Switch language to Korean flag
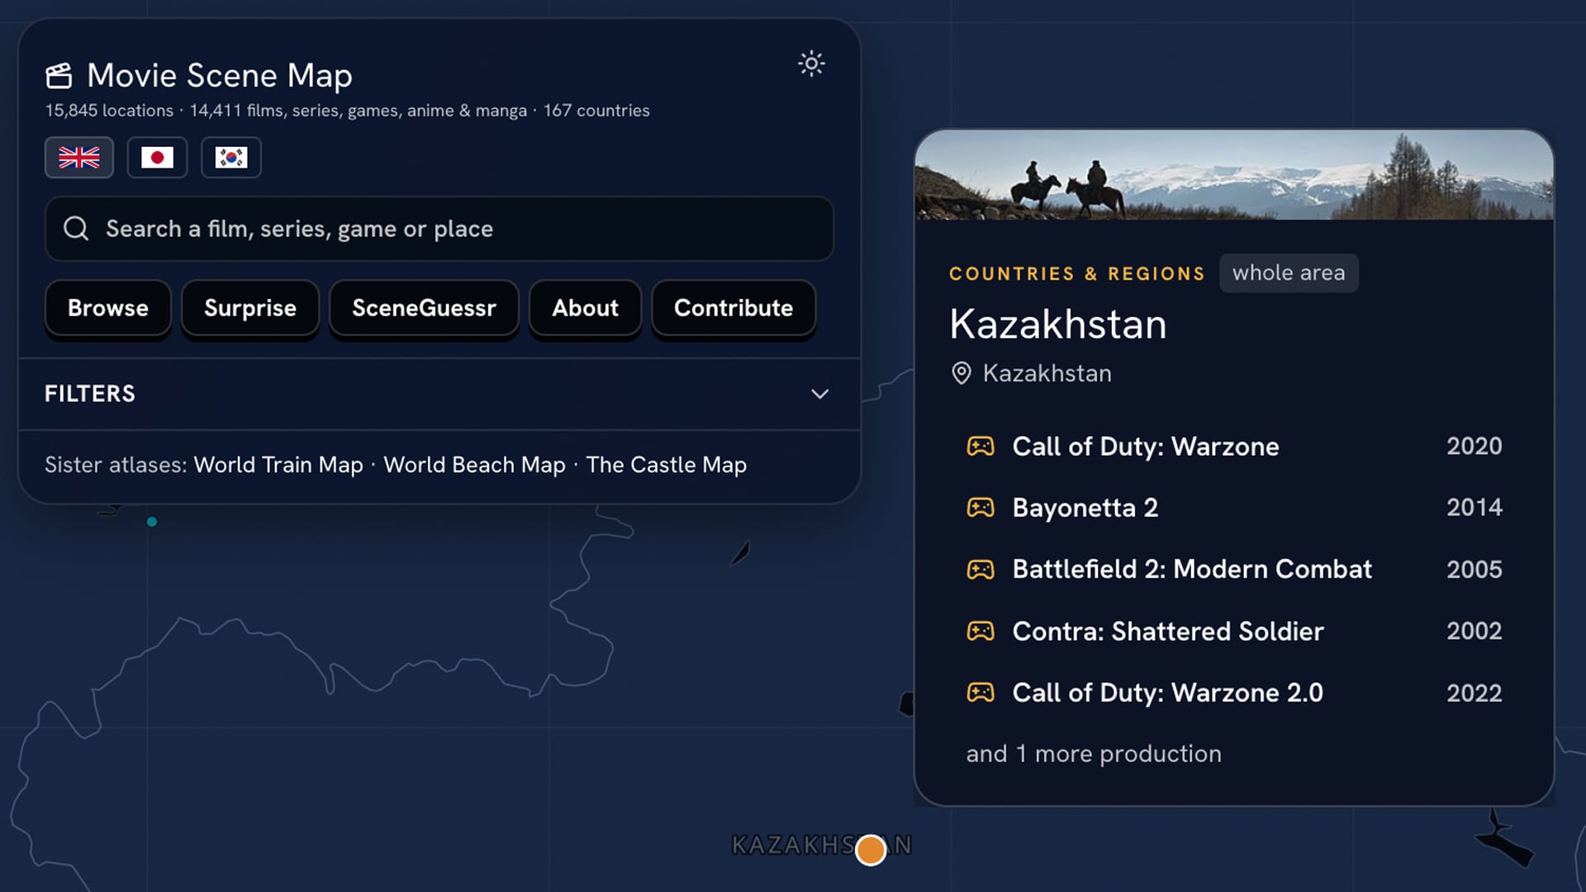The width and height of the screenshot is (1586, 892). [231, 157]
